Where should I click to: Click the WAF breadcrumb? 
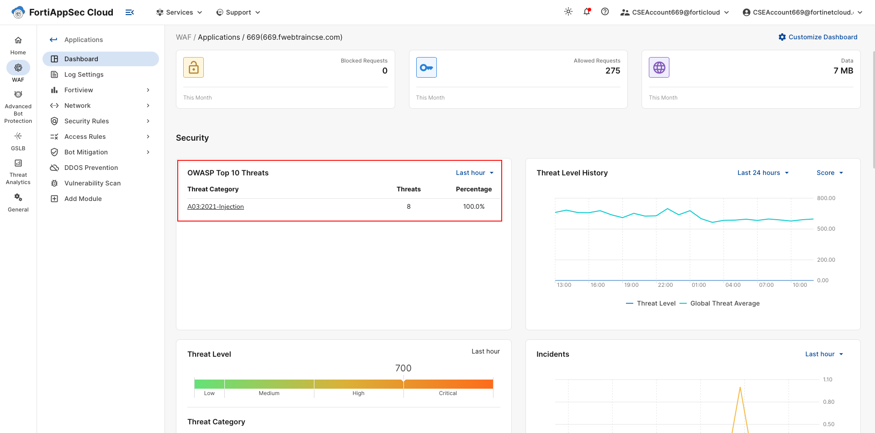(x=183, y=37)
